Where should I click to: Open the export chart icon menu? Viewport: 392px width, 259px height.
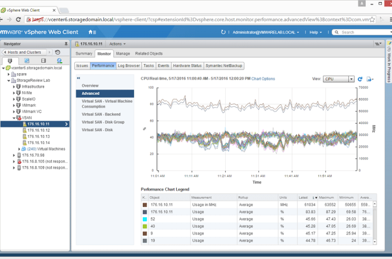pos(370,79)
